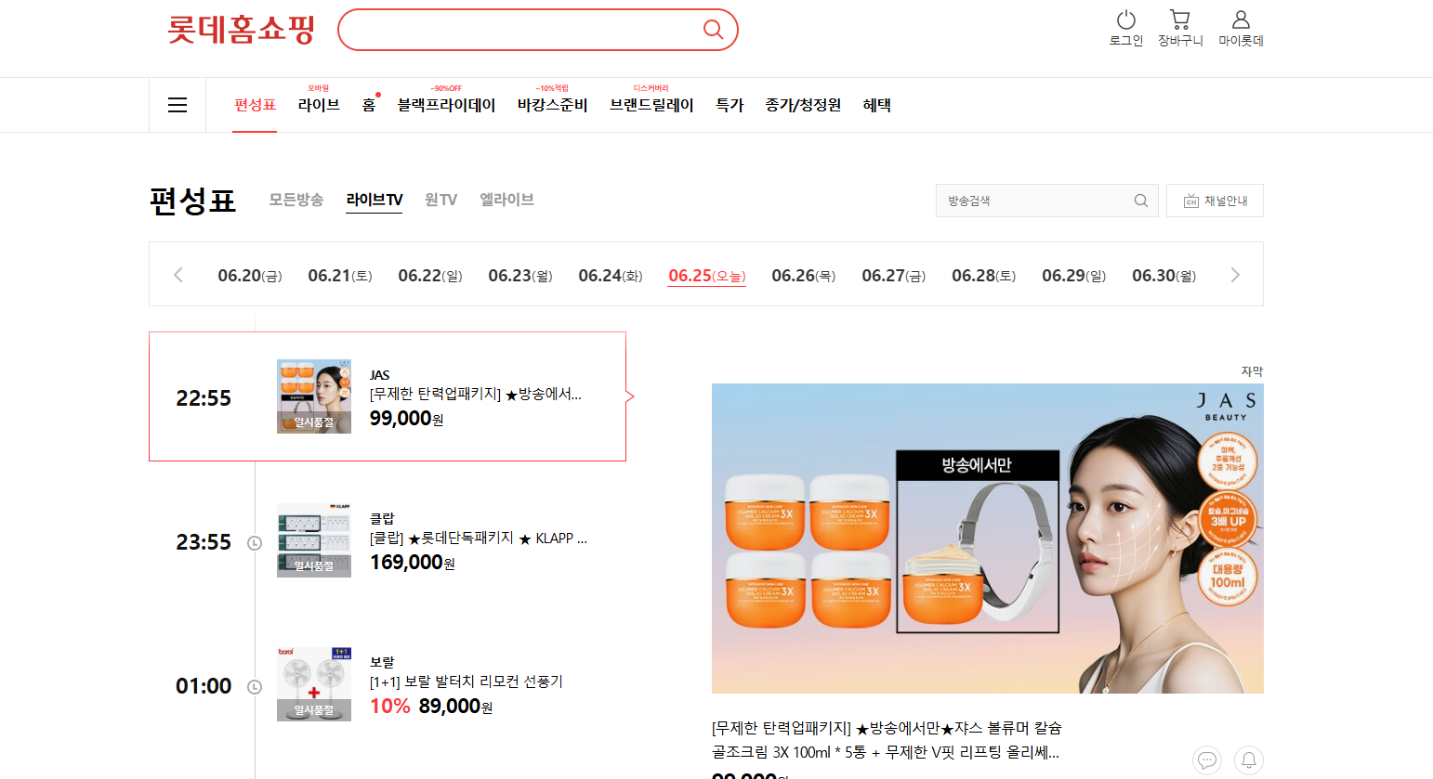This screenshot has height=779, width=1433.
Task: Open the hamburger category menu
Action: point(177,105)
